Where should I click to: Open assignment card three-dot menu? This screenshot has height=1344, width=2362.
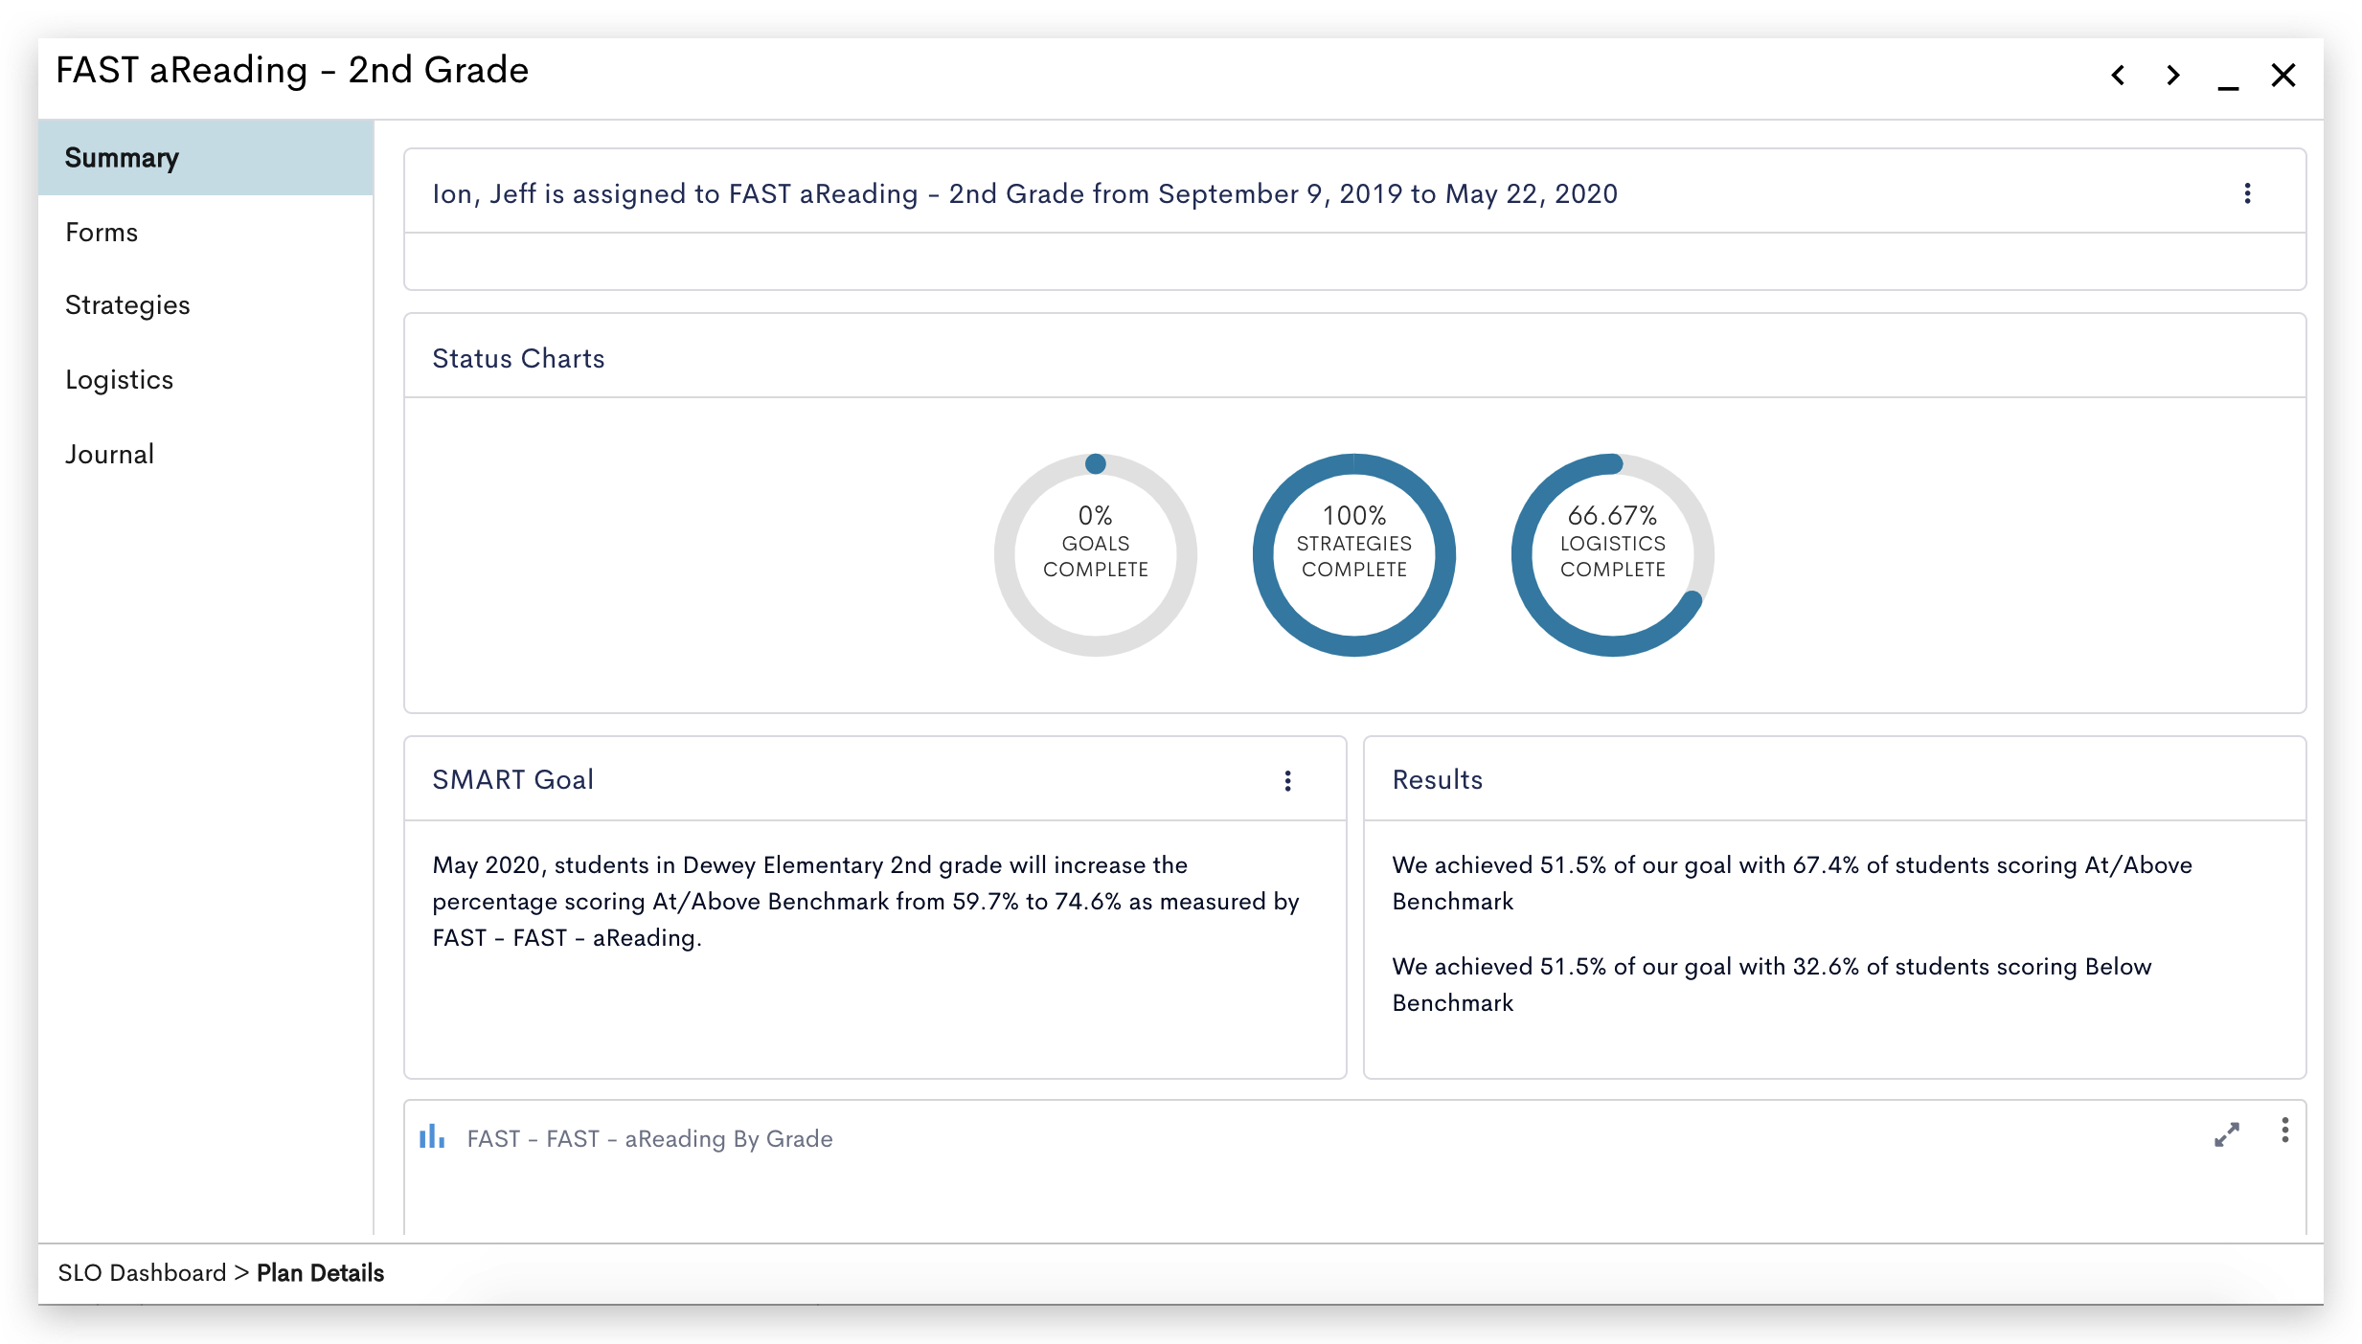tap(2247, 194)
